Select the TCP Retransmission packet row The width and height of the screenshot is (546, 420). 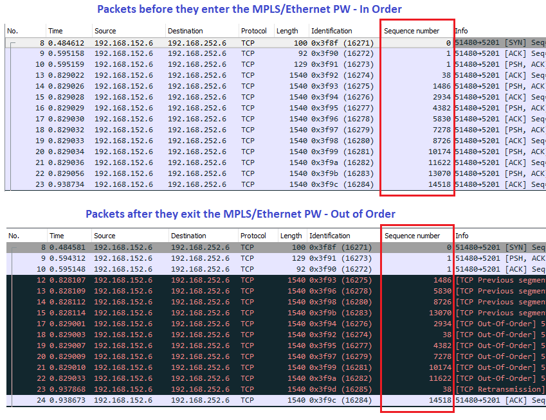(x=193, y=389)
